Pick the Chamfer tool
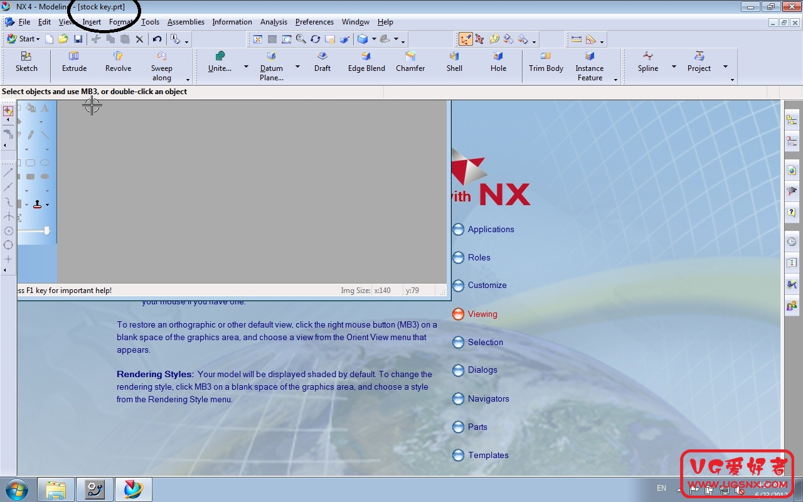 (410, 62)
